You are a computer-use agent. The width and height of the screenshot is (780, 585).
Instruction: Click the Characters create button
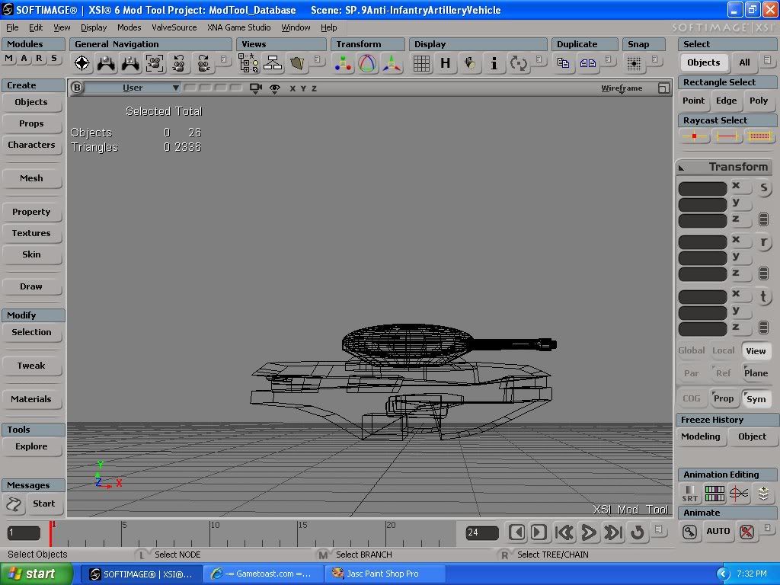point(31,145)
